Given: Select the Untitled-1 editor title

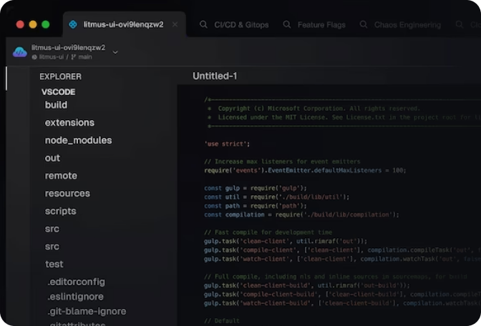Looking at the screenshot, I should tap(215, 76).
